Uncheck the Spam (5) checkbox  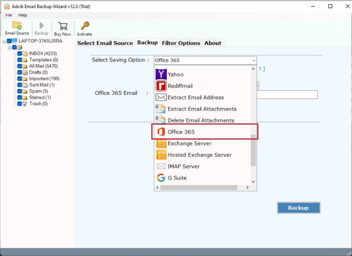click(x=20, y=91)
